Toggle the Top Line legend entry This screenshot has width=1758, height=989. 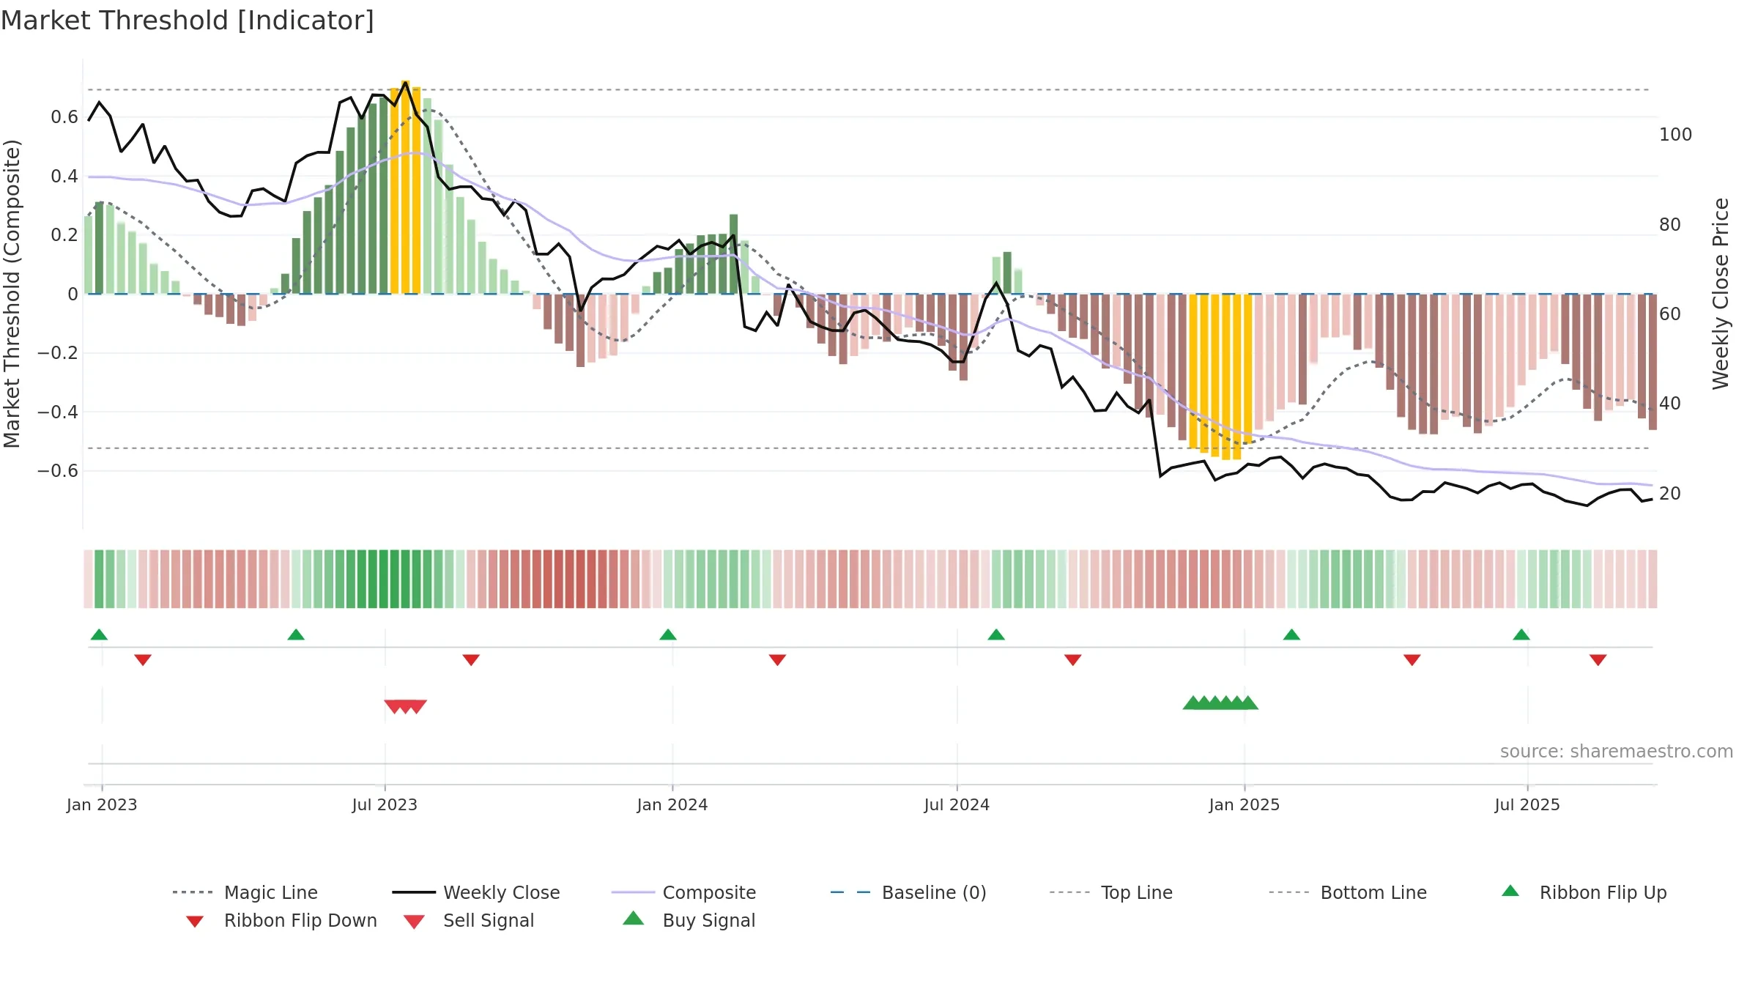coord(1111,892)
